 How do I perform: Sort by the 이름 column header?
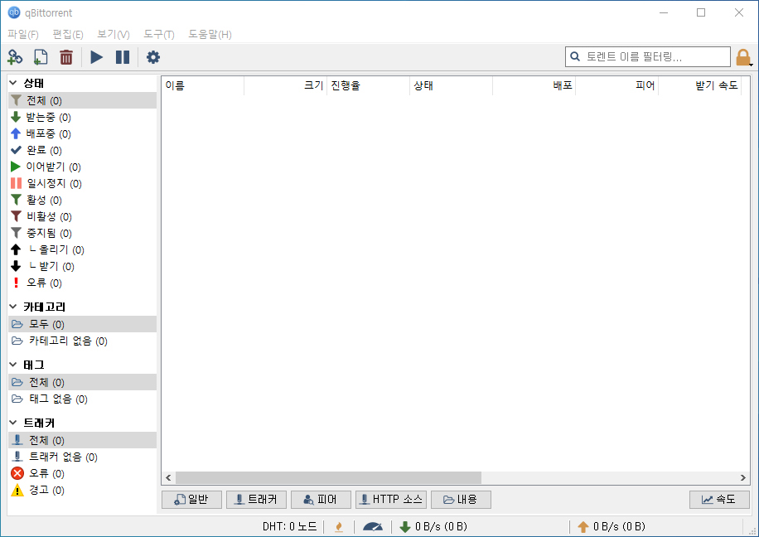[x=203, y=85]
